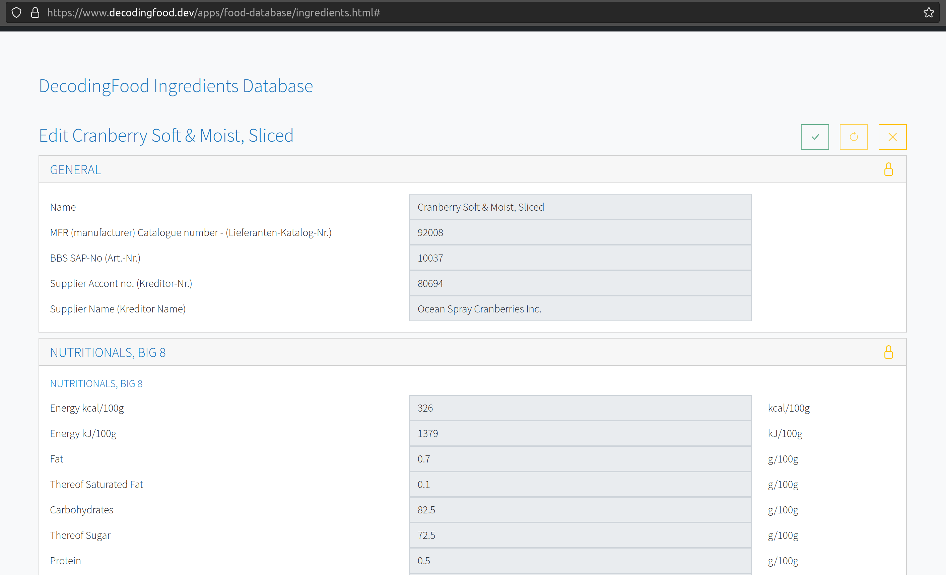
Task: Click the yellow X cancel button
Action: pyautogui.click(x=892, y=137)
